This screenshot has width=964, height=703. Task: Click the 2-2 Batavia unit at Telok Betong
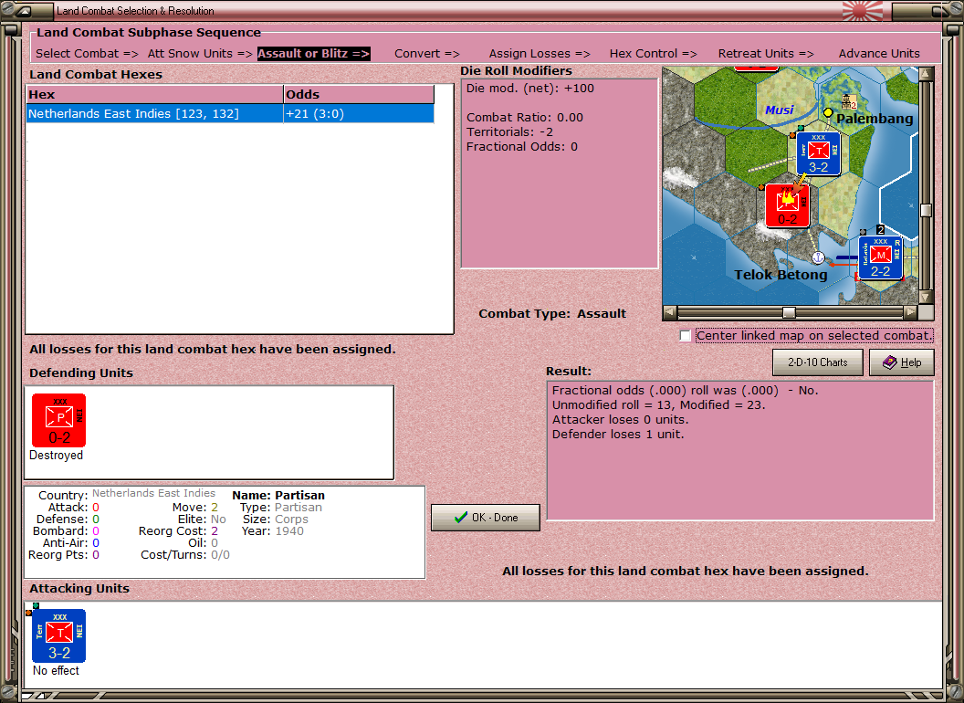pos(881,257)
